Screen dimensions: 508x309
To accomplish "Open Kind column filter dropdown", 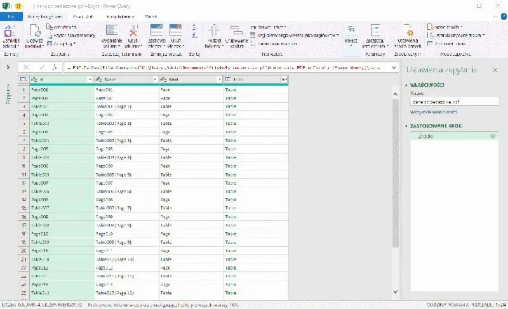I will tap(219, 79).
